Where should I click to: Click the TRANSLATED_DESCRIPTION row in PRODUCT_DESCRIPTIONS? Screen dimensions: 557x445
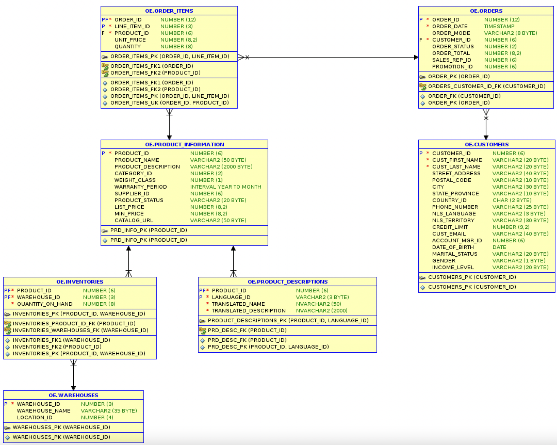click(x=248, y=310)
